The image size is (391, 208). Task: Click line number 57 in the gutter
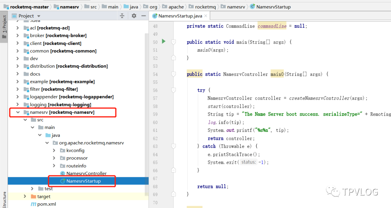(x=155, y=98)
